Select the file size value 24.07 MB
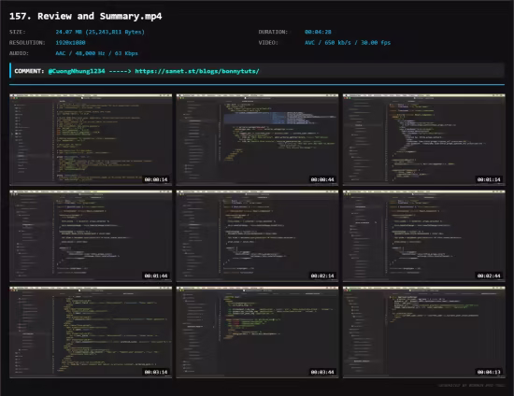Screen dimensions: 514x396 100,32
